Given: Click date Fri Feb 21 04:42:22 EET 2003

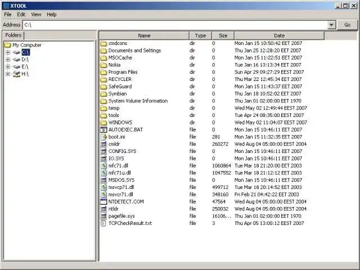Looking at the screenshot, I should (267, 195).
